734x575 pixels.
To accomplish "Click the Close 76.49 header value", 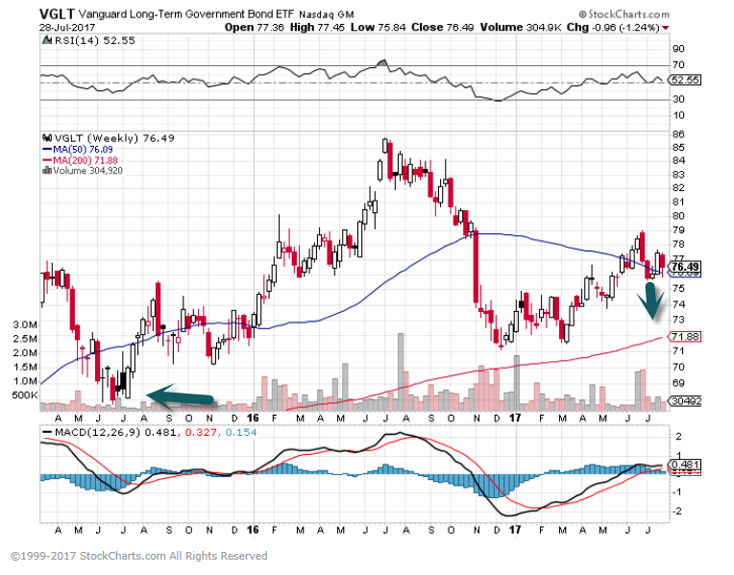I will click(443, 28).
